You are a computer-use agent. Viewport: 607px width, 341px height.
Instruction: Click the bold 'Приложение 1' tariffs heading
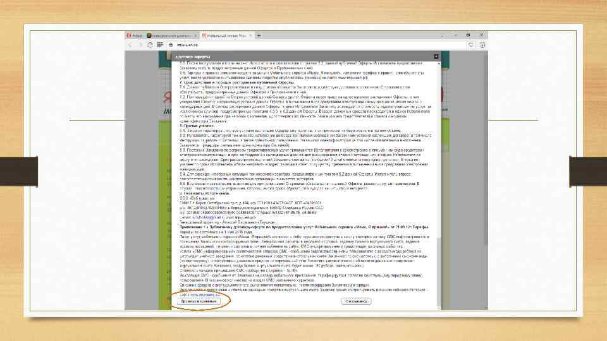(x=304, y=227)
